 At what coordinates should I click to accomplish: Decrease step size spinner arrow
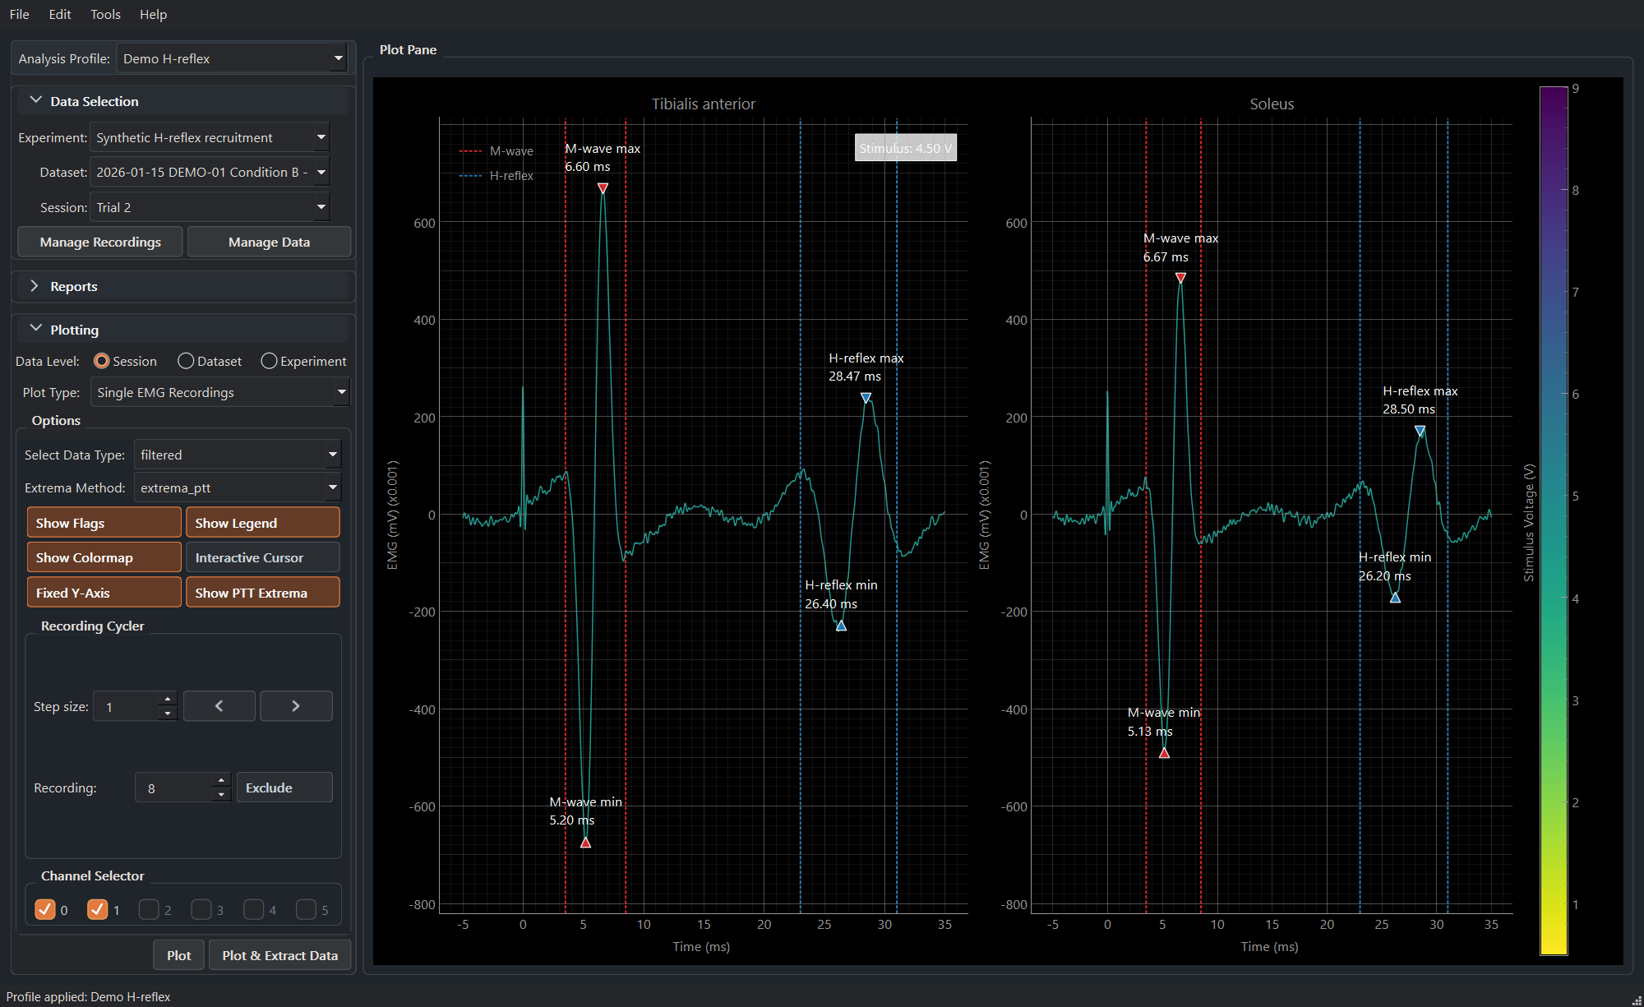[168, 714]
